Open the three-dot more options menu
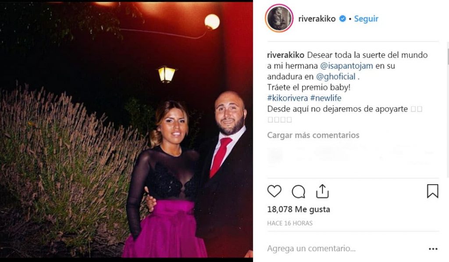Screen dimensions: 449x262 (x=433, y=249)
